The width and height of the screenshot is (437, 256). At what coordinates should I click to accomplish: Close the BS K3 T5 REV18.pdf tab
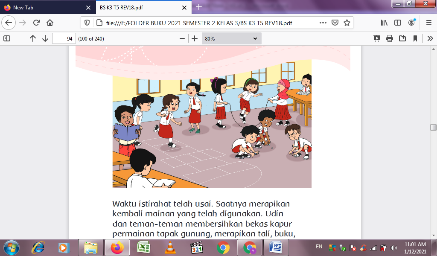[184, 8]
